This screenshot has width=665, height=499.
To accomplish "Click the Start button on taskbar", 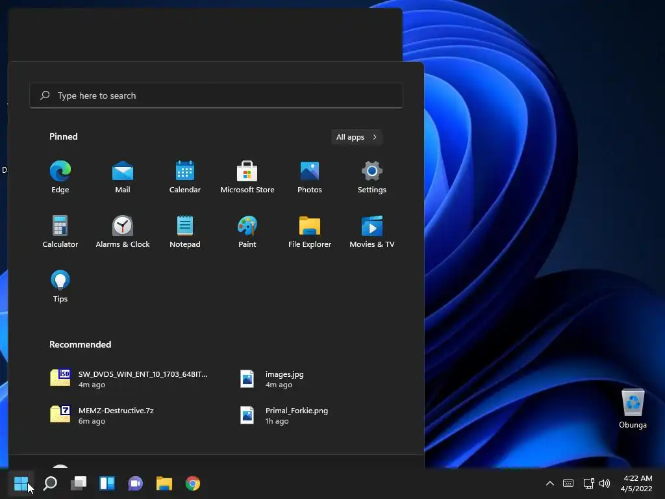I will click(21, 483).
